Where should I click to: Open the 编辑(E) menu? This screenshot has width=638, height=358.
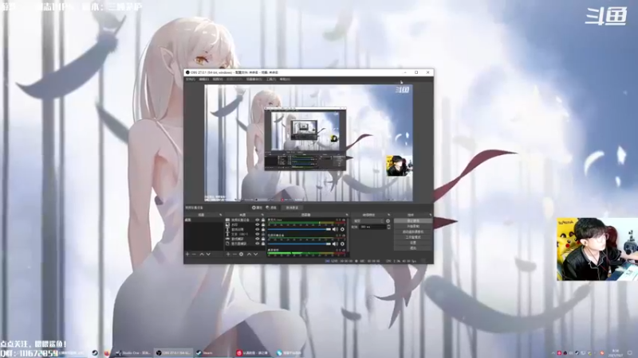pyautogui.click(x=204, y=79)
